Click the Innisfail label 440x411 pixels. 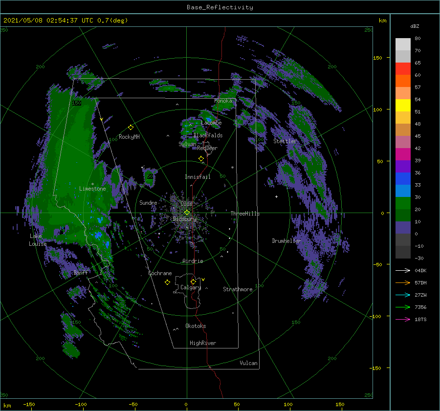coord(198,177)
